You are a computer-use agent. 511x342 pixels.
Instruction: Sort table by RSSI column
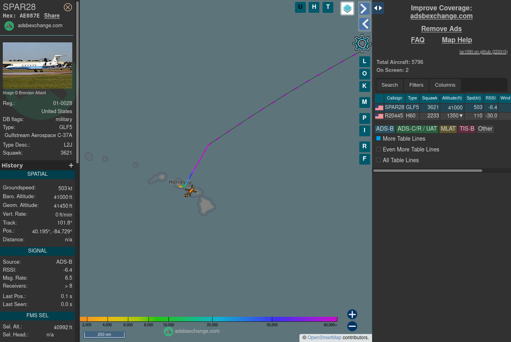click(491, 98)
